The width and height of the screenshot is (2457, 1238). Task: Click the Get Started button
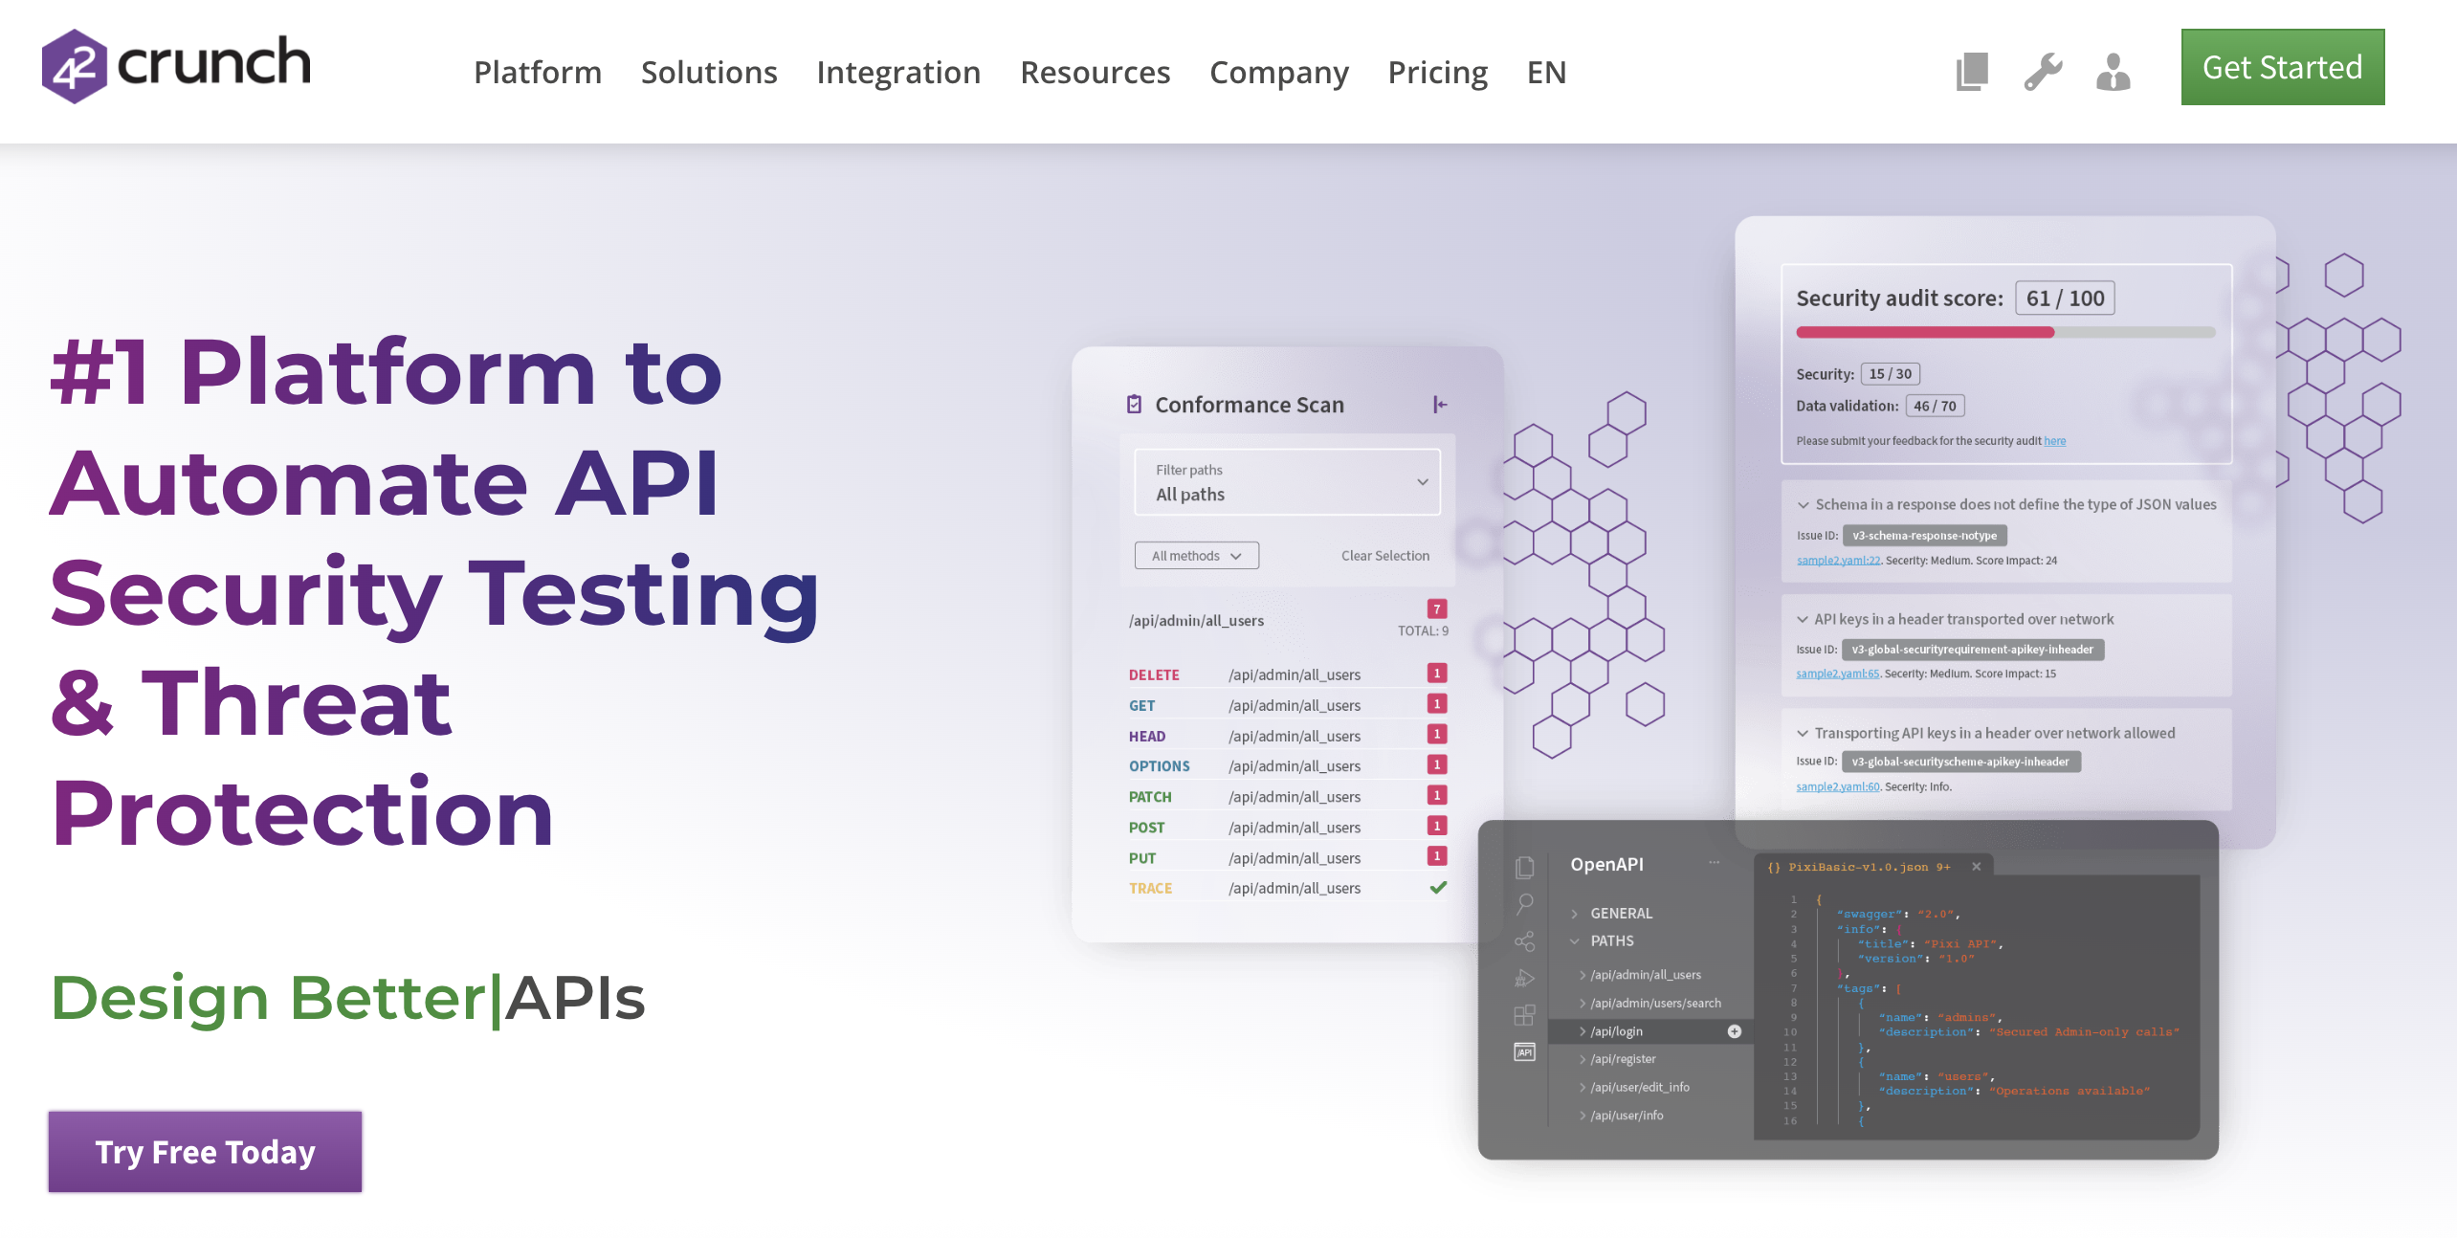[x=2283, y=67]
